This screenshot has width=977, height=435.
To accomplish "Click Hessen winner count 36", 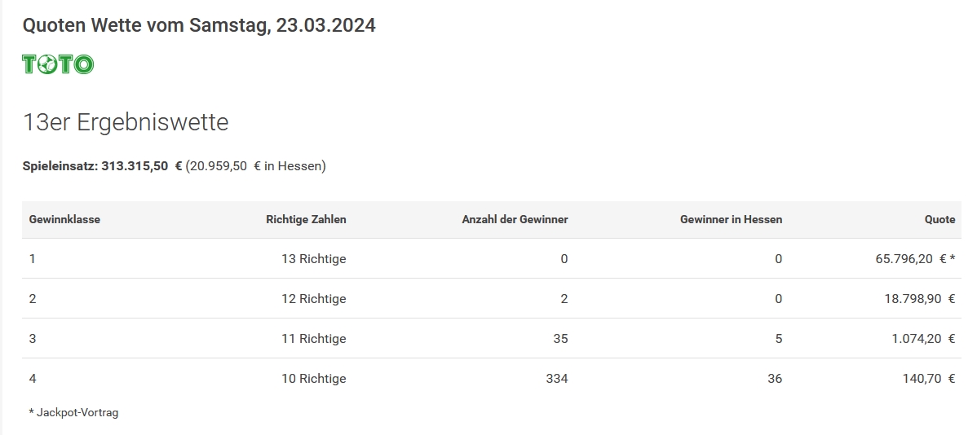I will (x=775, y=378).
